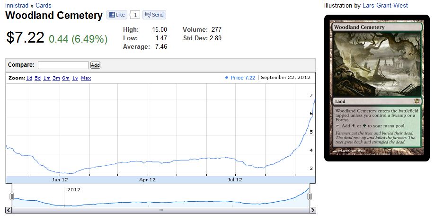Image resolution: width=435 pixels, height=223 pixels.
Task: Click the scrollbar left arrow below the chart
Action: point(9,210)
